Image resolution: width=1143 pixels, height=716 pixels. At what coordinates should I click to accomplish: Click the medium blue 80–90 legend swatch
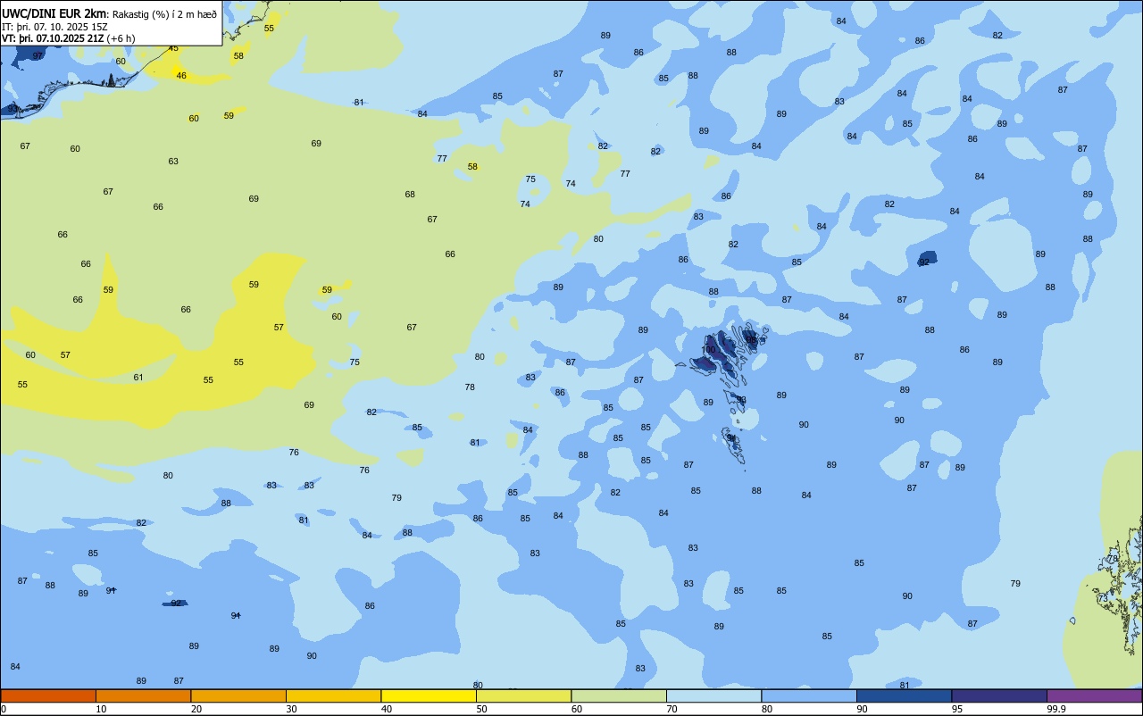pyautogui.click(x=809, y=695)
